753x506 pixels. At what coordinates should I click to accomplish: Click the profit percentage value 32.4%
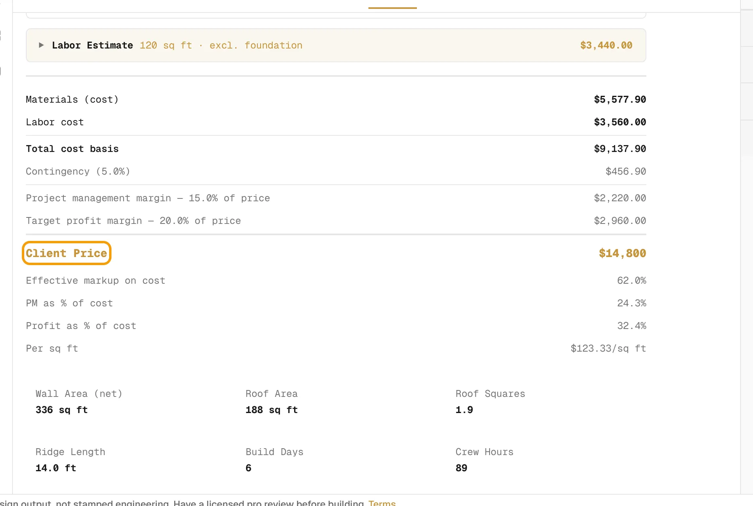[631, 326]
